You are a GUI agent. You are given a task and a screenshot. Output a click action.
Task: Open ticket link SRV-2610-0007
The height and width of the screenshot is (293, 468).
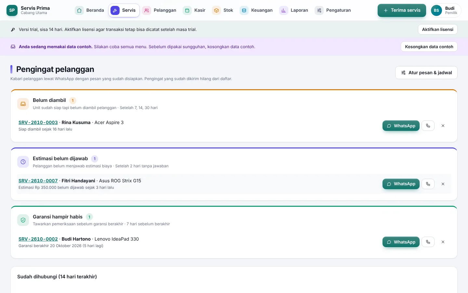[x=38, y=181]
